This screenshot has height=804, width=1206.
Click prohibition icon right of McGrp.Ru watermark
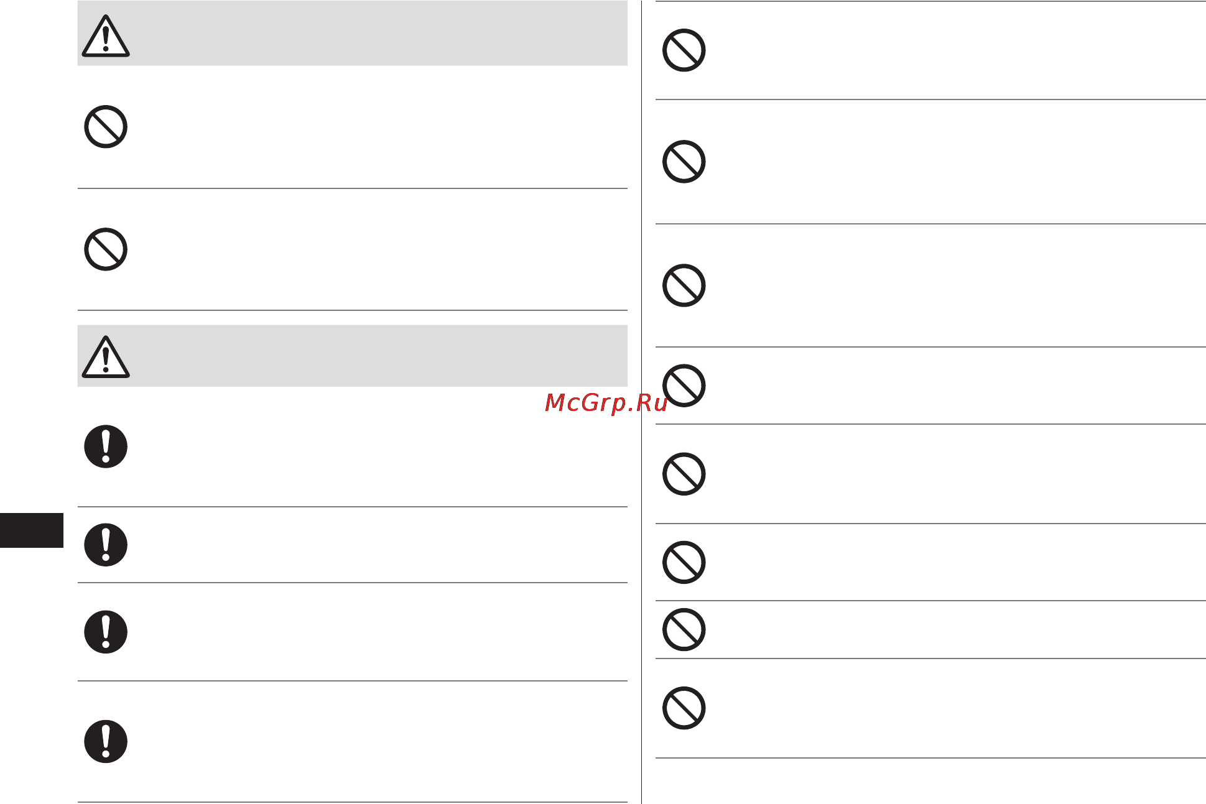pyautogui.click(x=684, y=386)
